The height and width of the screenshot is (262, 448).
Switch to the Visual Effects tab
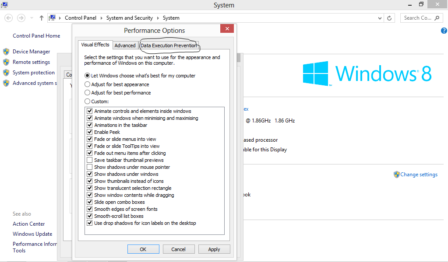pyautogui.click(x=95, y=45)
